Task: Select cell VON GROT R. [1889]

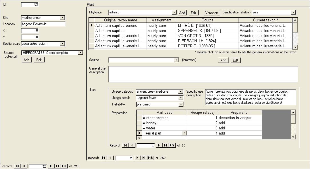Action: [207, 36]
